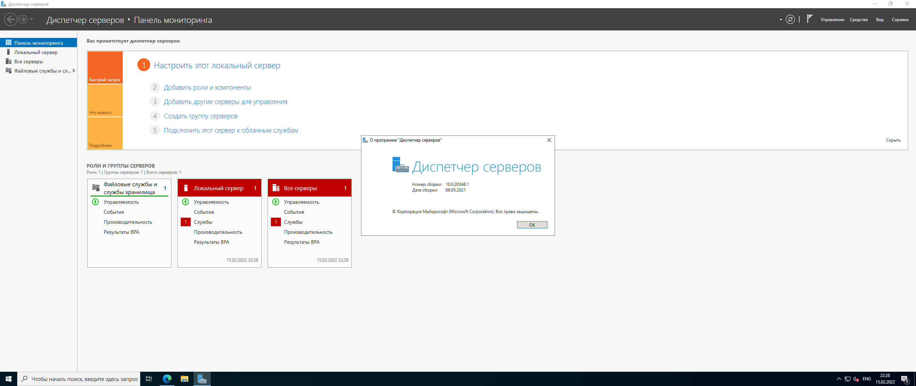Click the Что нового tile
This screenshot has width=916, height=386.
pyautogui.click(x=105, y=100)
